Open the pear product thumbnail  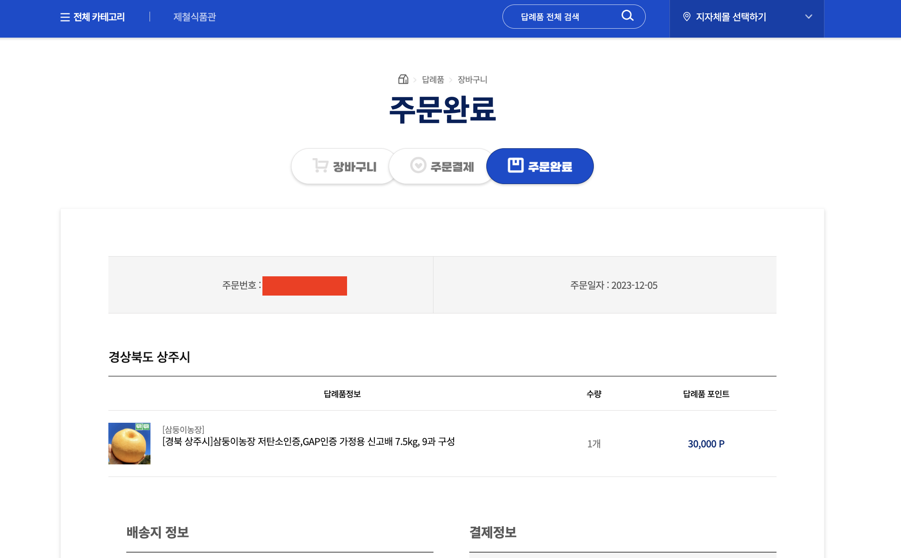pyautogui.click(x=129, y=443)
